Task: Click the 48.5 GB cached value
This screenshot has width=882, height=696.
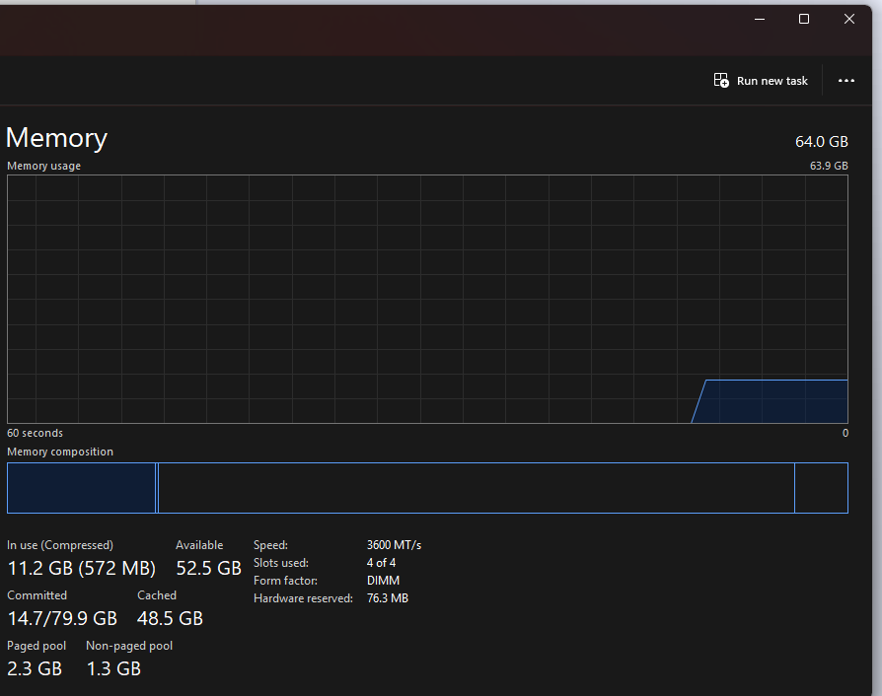Action: (170, 618)
